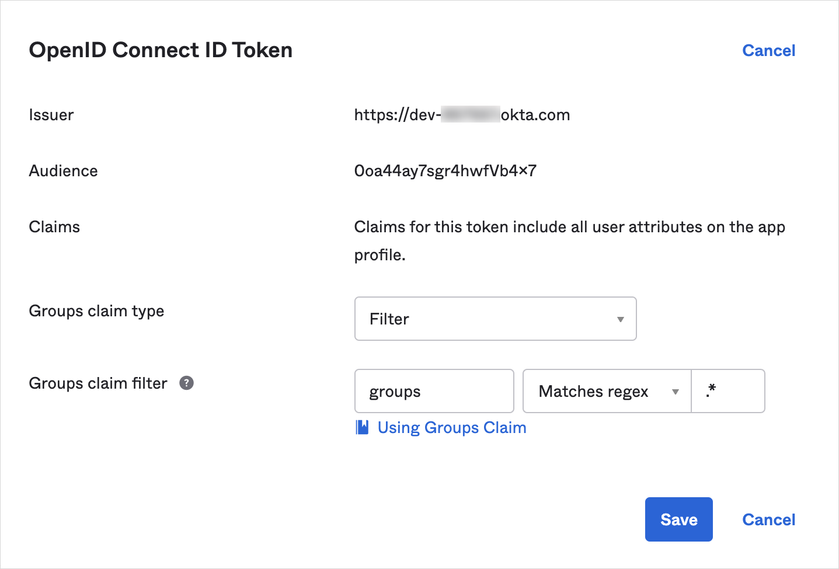This screenshot has height=569, width=839.
Task: Click the arrow next to Matches regex
Action: pos(676,392)
